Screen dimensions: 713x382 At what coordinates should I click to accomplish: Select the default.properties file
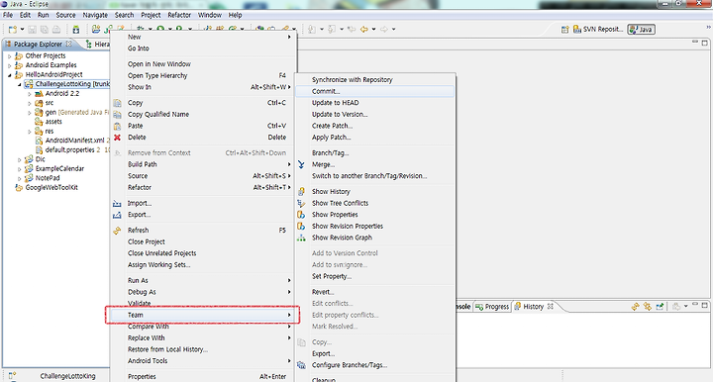(69, 149)
